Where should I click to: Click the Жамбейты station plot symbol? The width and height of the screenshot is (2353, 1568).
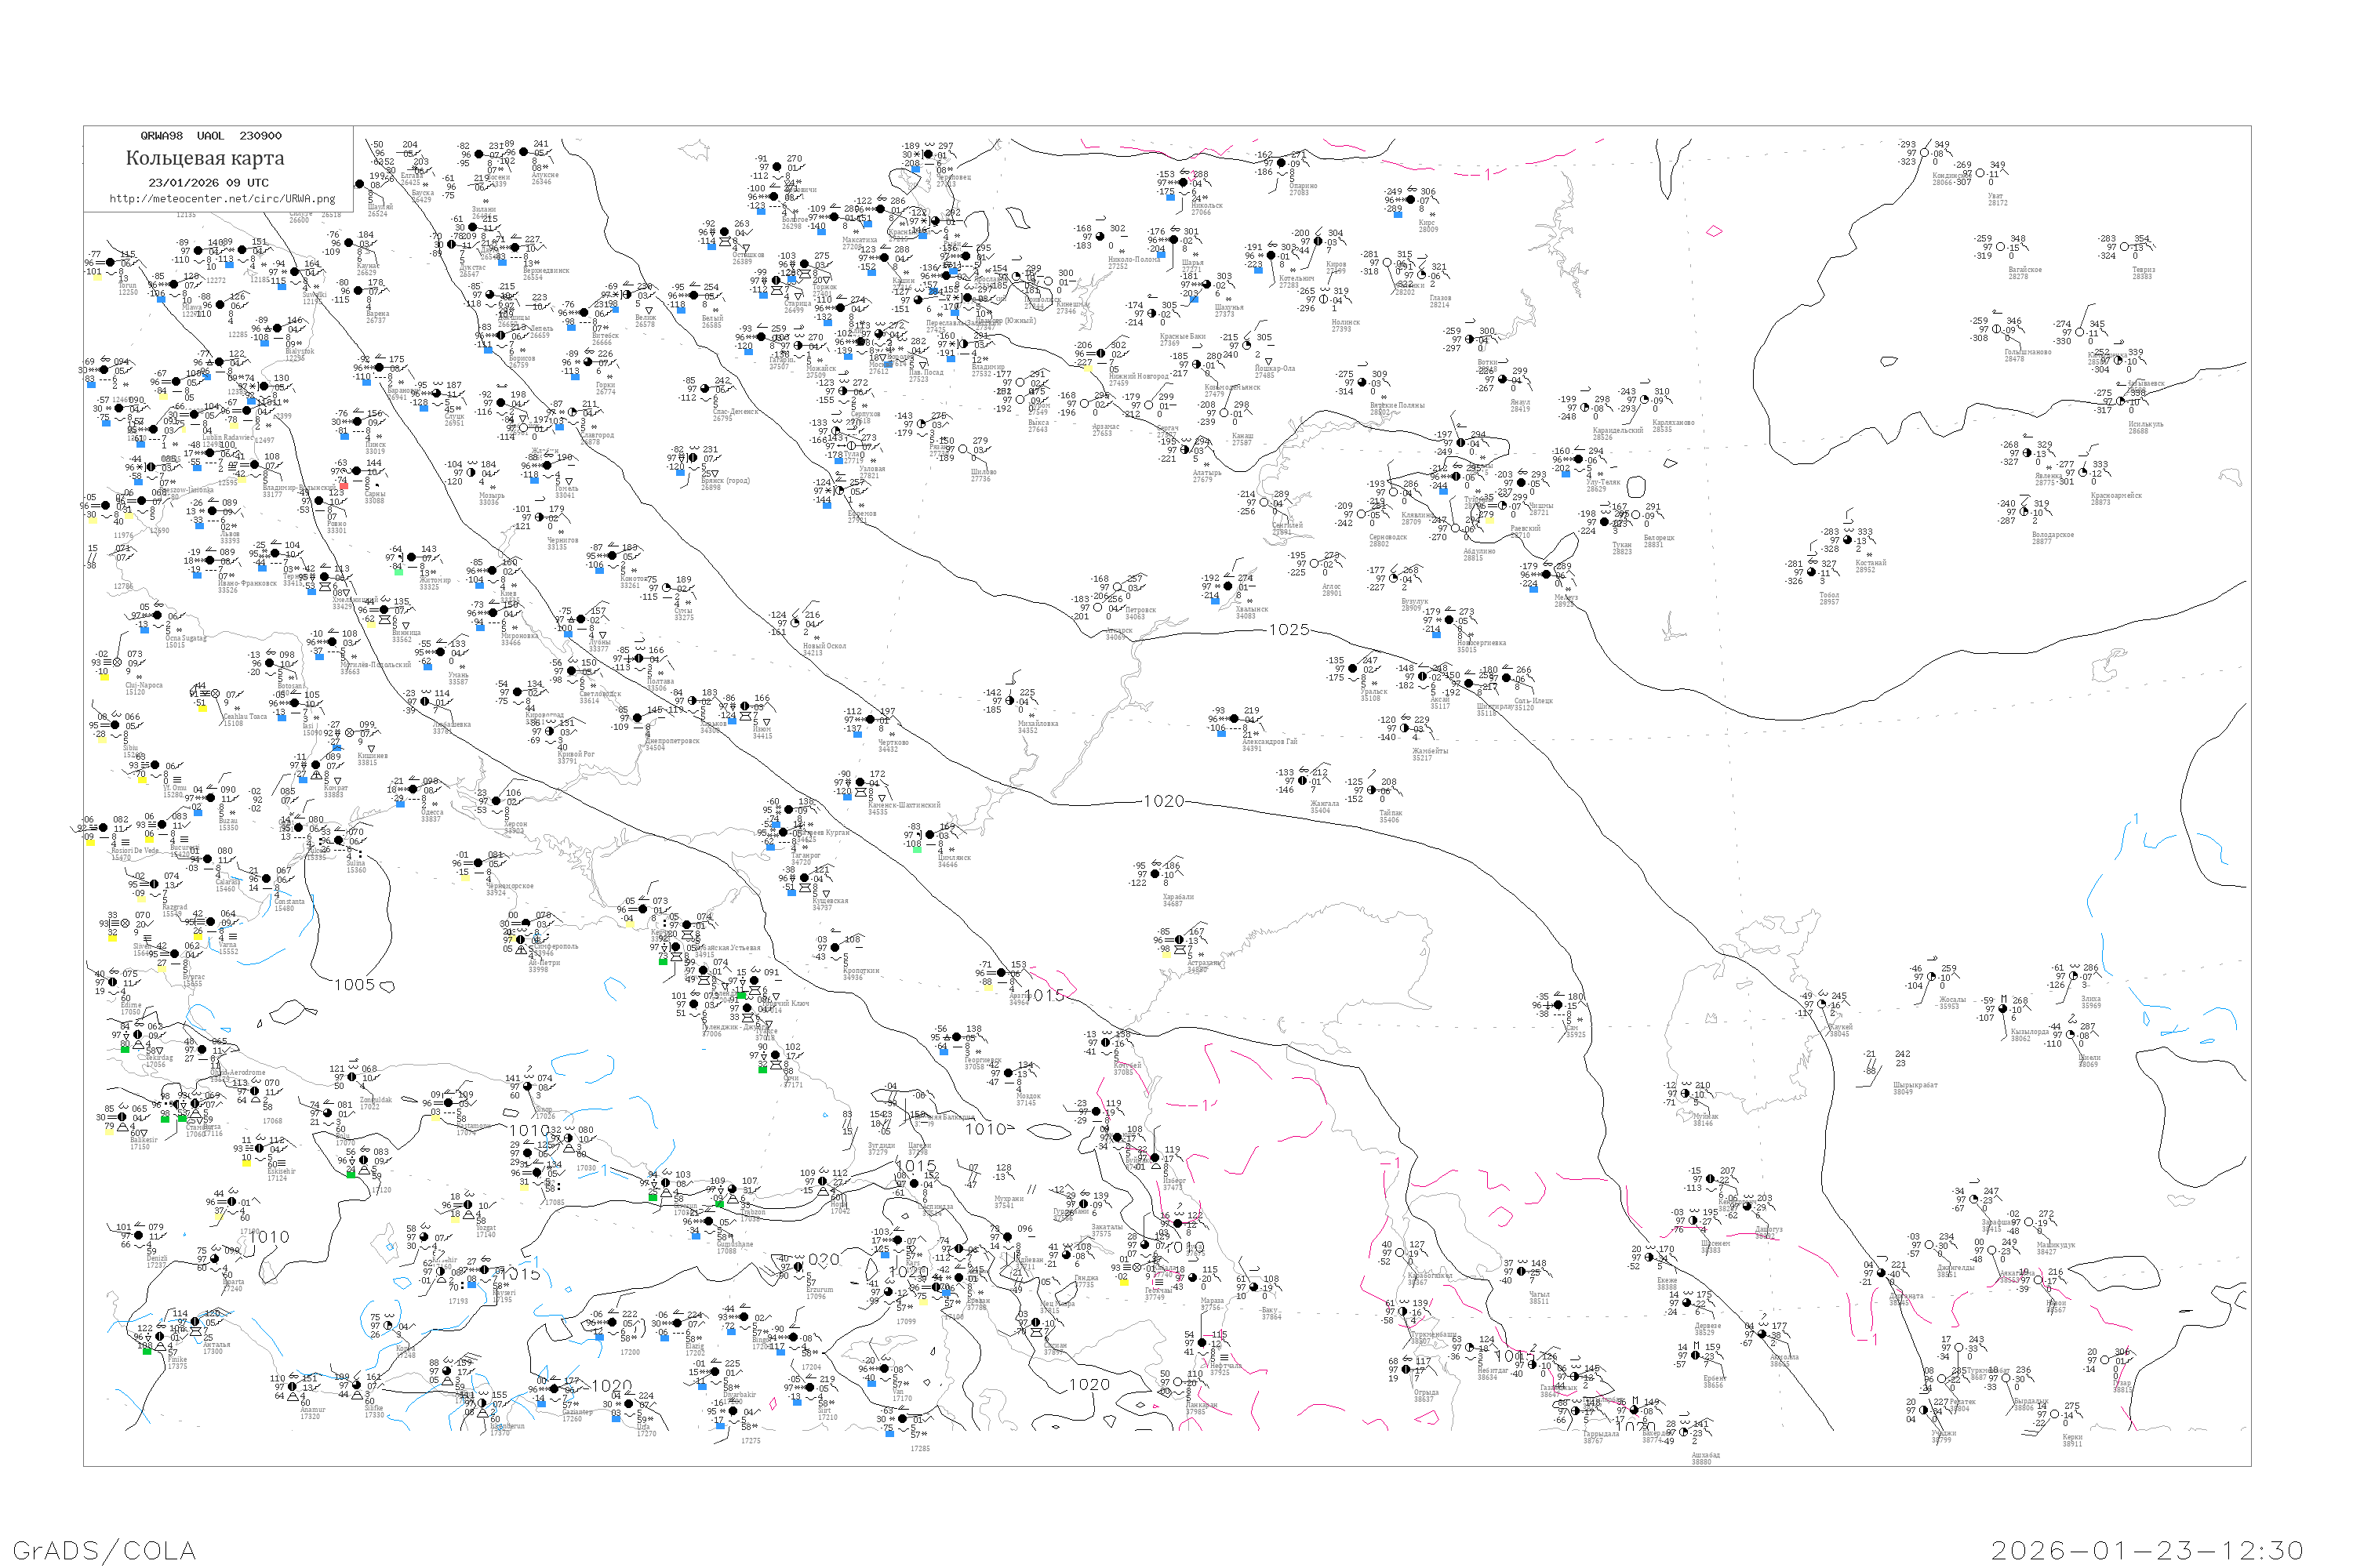click(x=1405, y=728)
